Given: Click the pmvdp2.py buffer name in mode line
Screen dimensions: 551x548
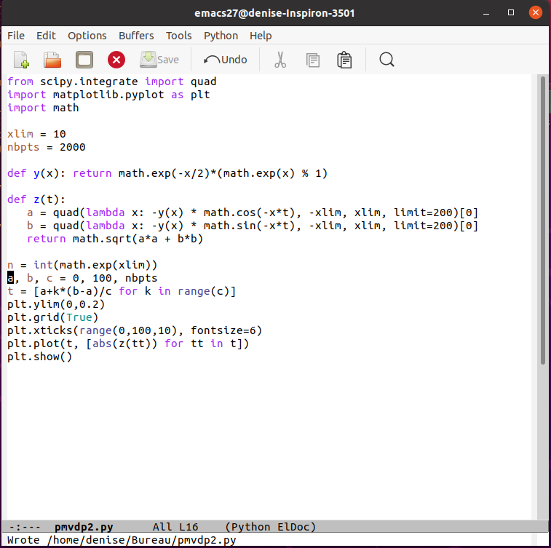Looking at the screenshot, I should [84, 526].
